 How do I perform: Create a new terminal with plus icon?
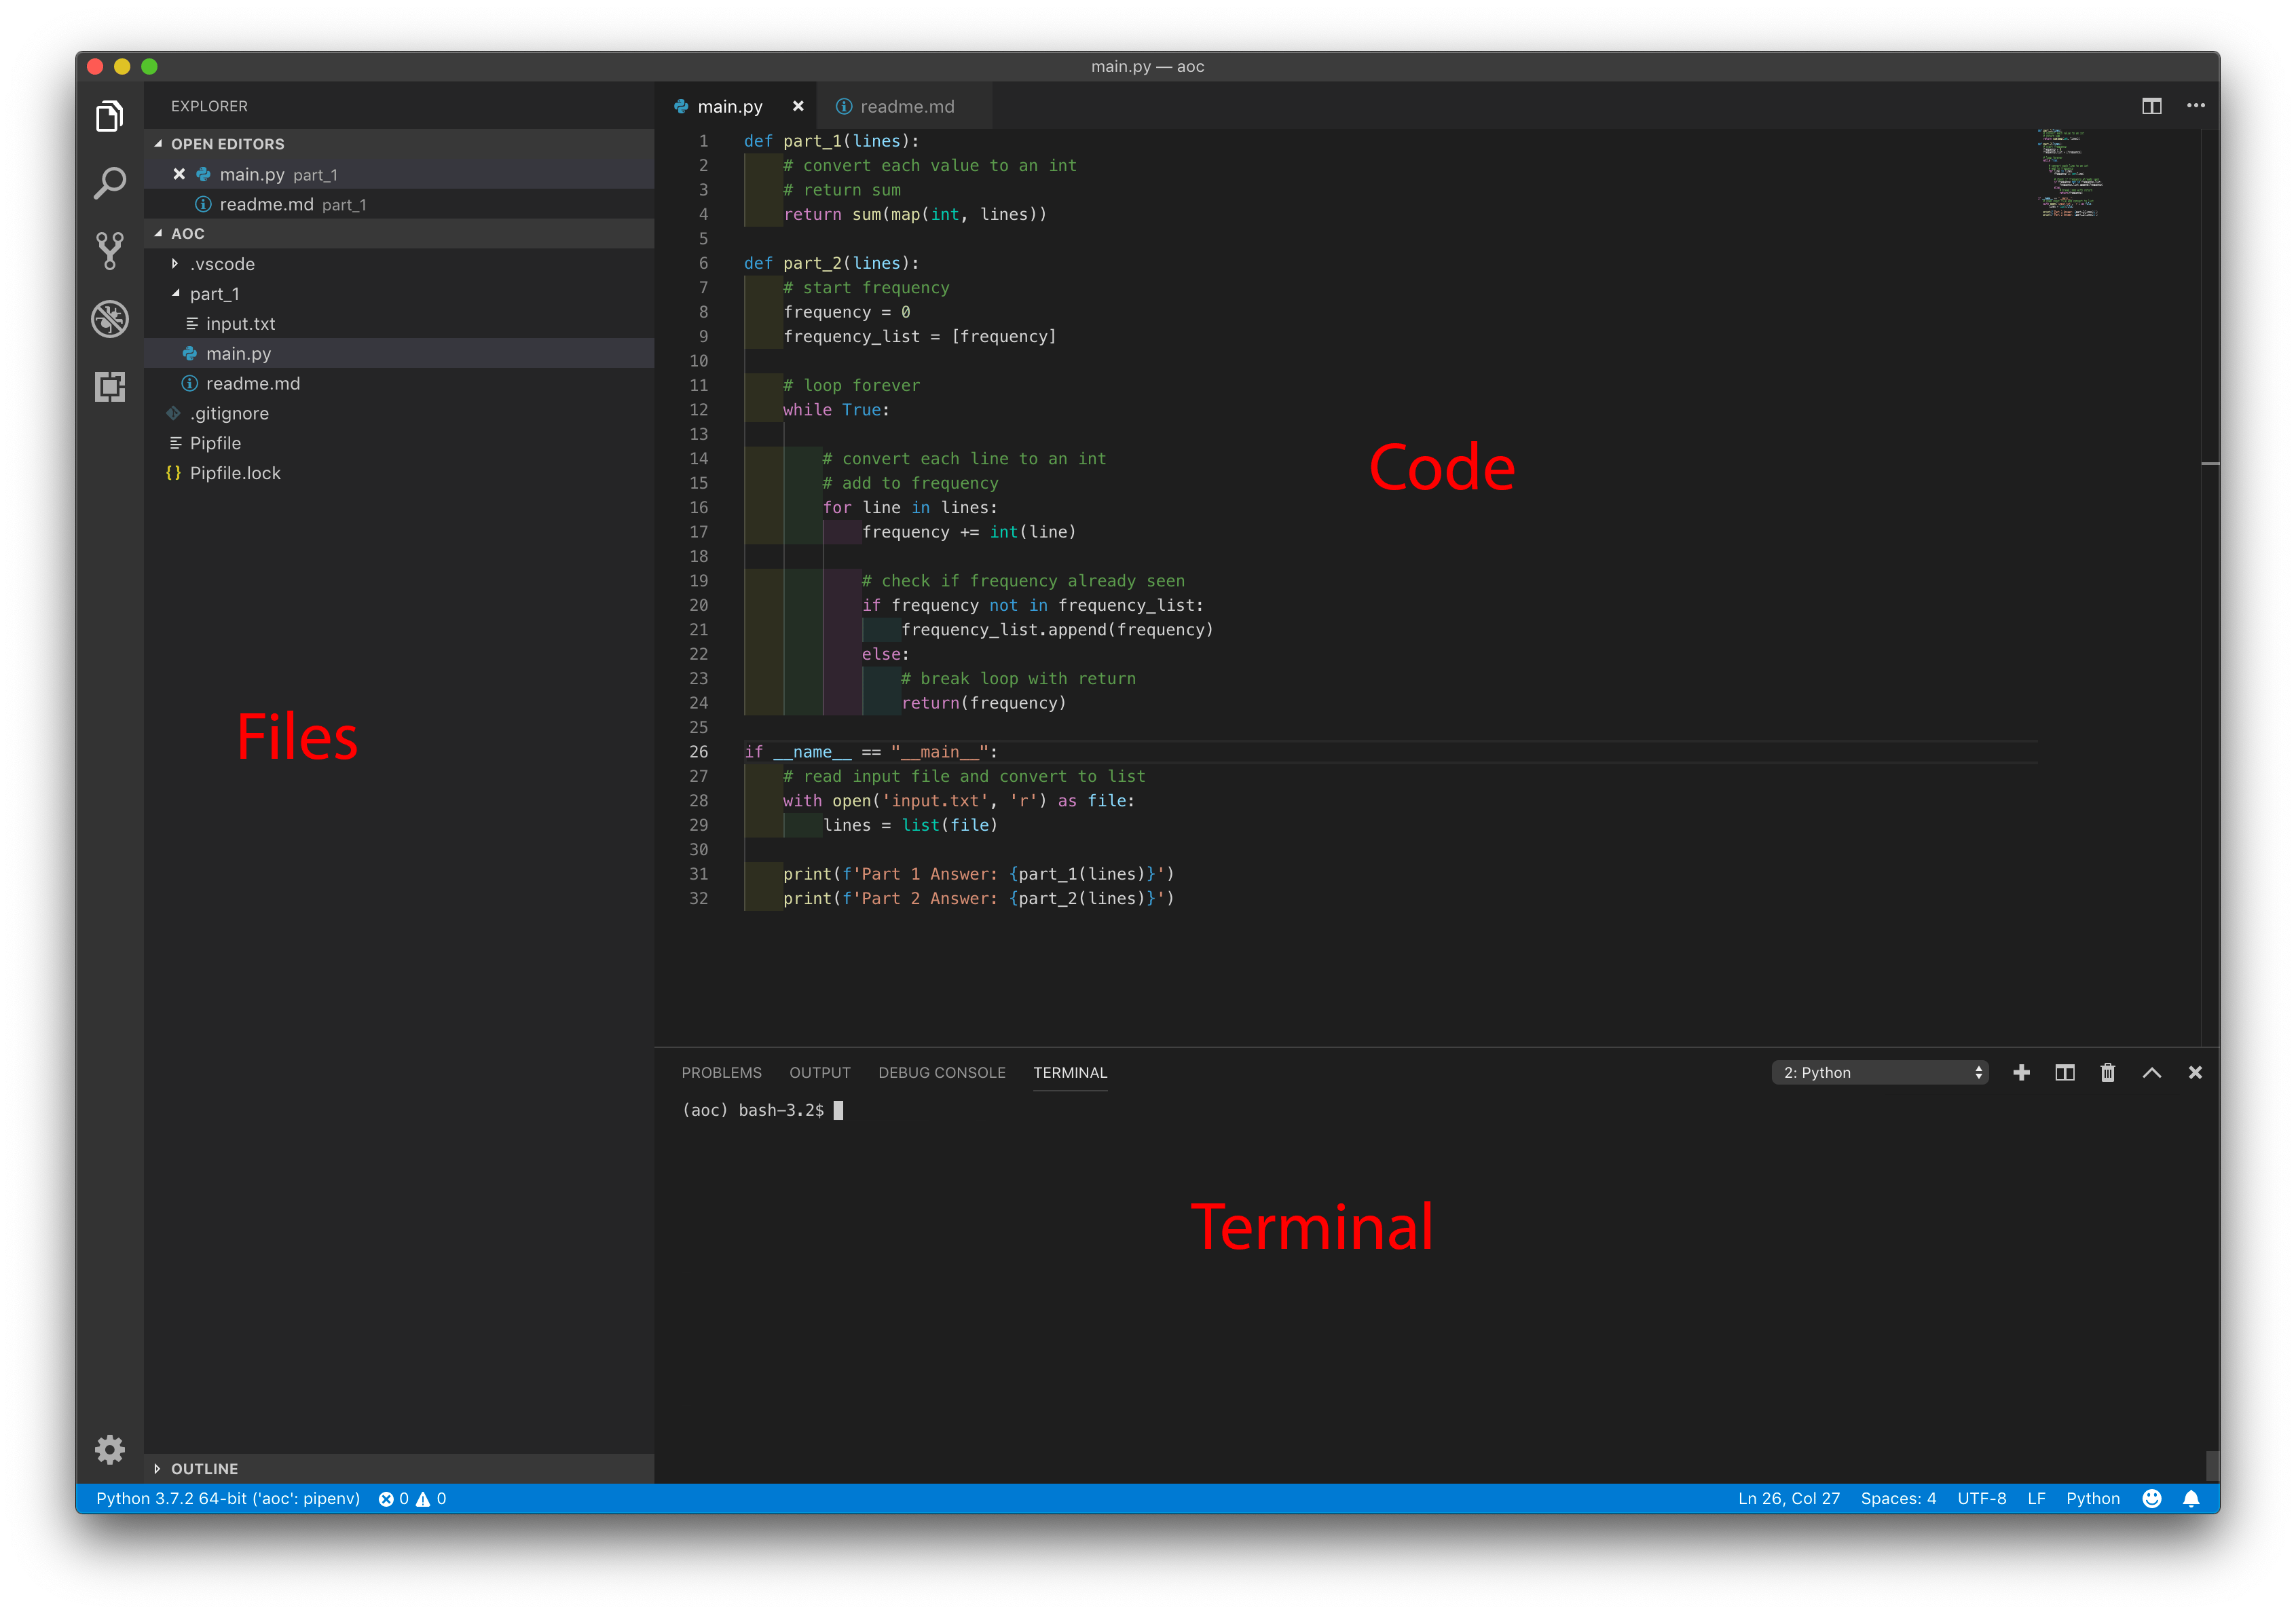2021,1072
